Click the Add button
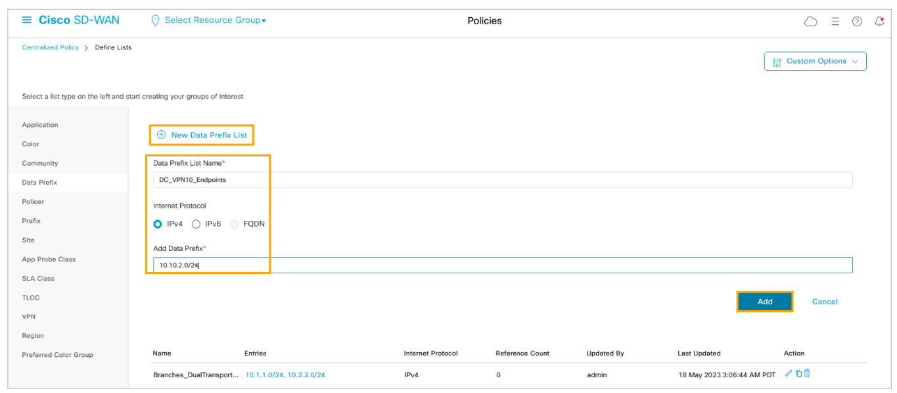The height and width of the screenshot is (393, 897). point(764,302)
